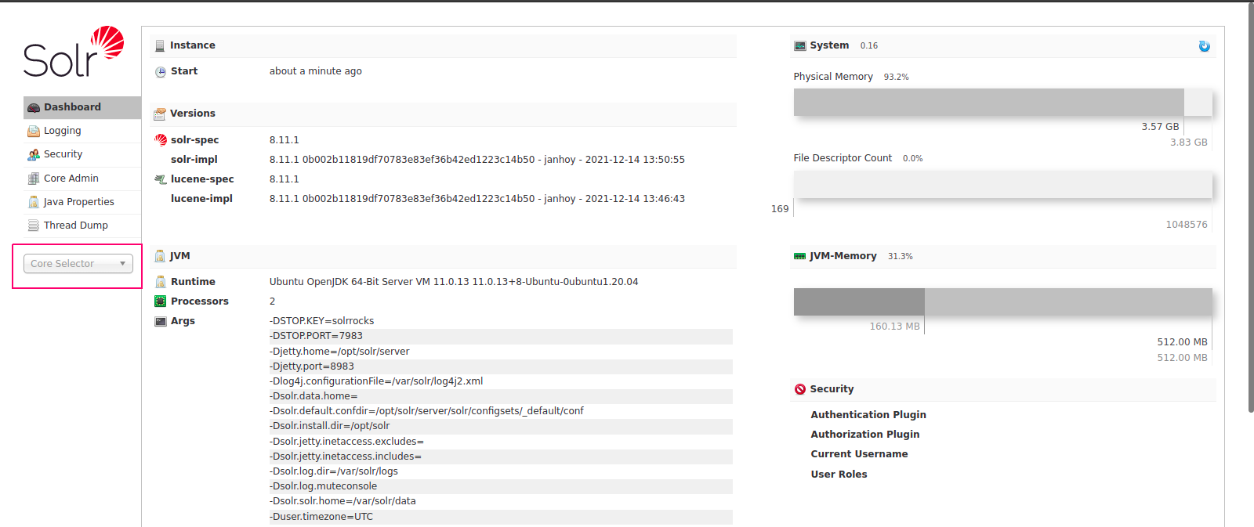Click the red Security prohibited icon
1254x527 pixels.
pyautogui.click(x=800, y=389)
